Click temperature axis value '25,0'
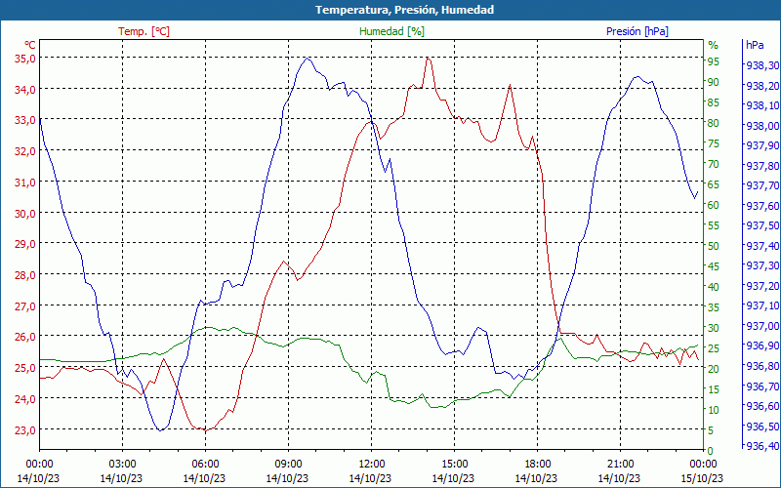This screenshot has width=781, height=488. coord(25,368)
